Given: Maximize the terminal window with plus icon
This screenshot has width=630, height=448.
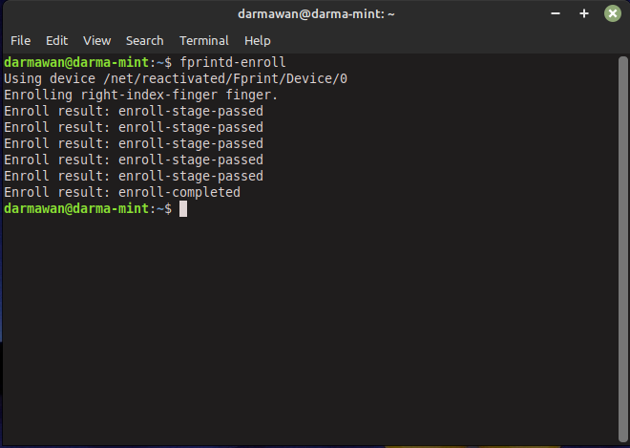Looking at the screenshot, I should [x=584, y=13].
